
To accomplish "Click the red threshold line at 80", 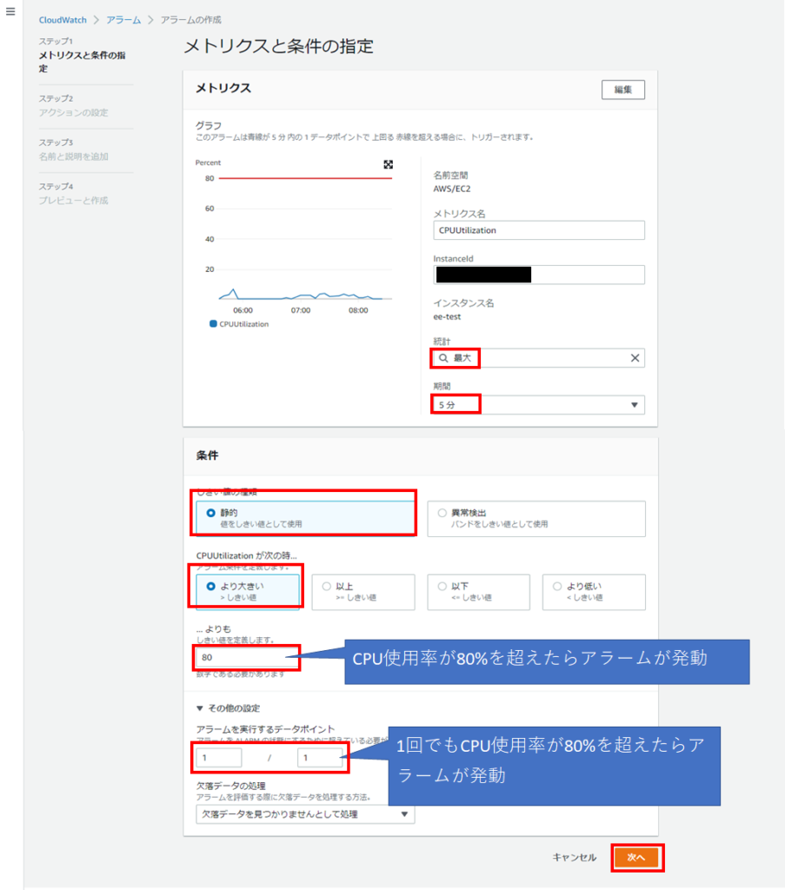I will 305,178.
